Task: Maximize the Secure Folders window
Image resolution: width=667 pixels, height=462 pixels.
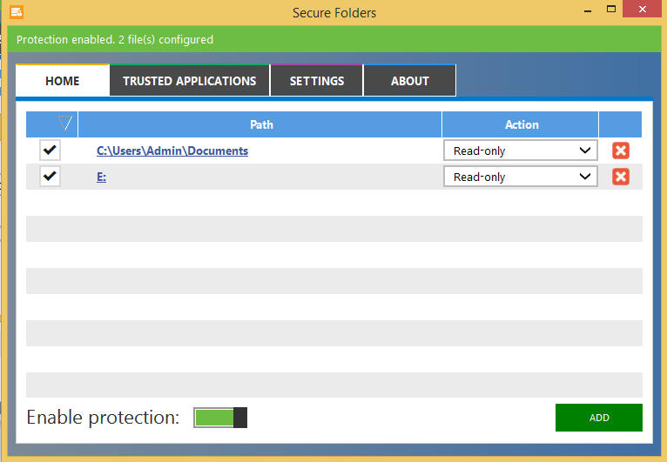Action: (x=611, y=9)
